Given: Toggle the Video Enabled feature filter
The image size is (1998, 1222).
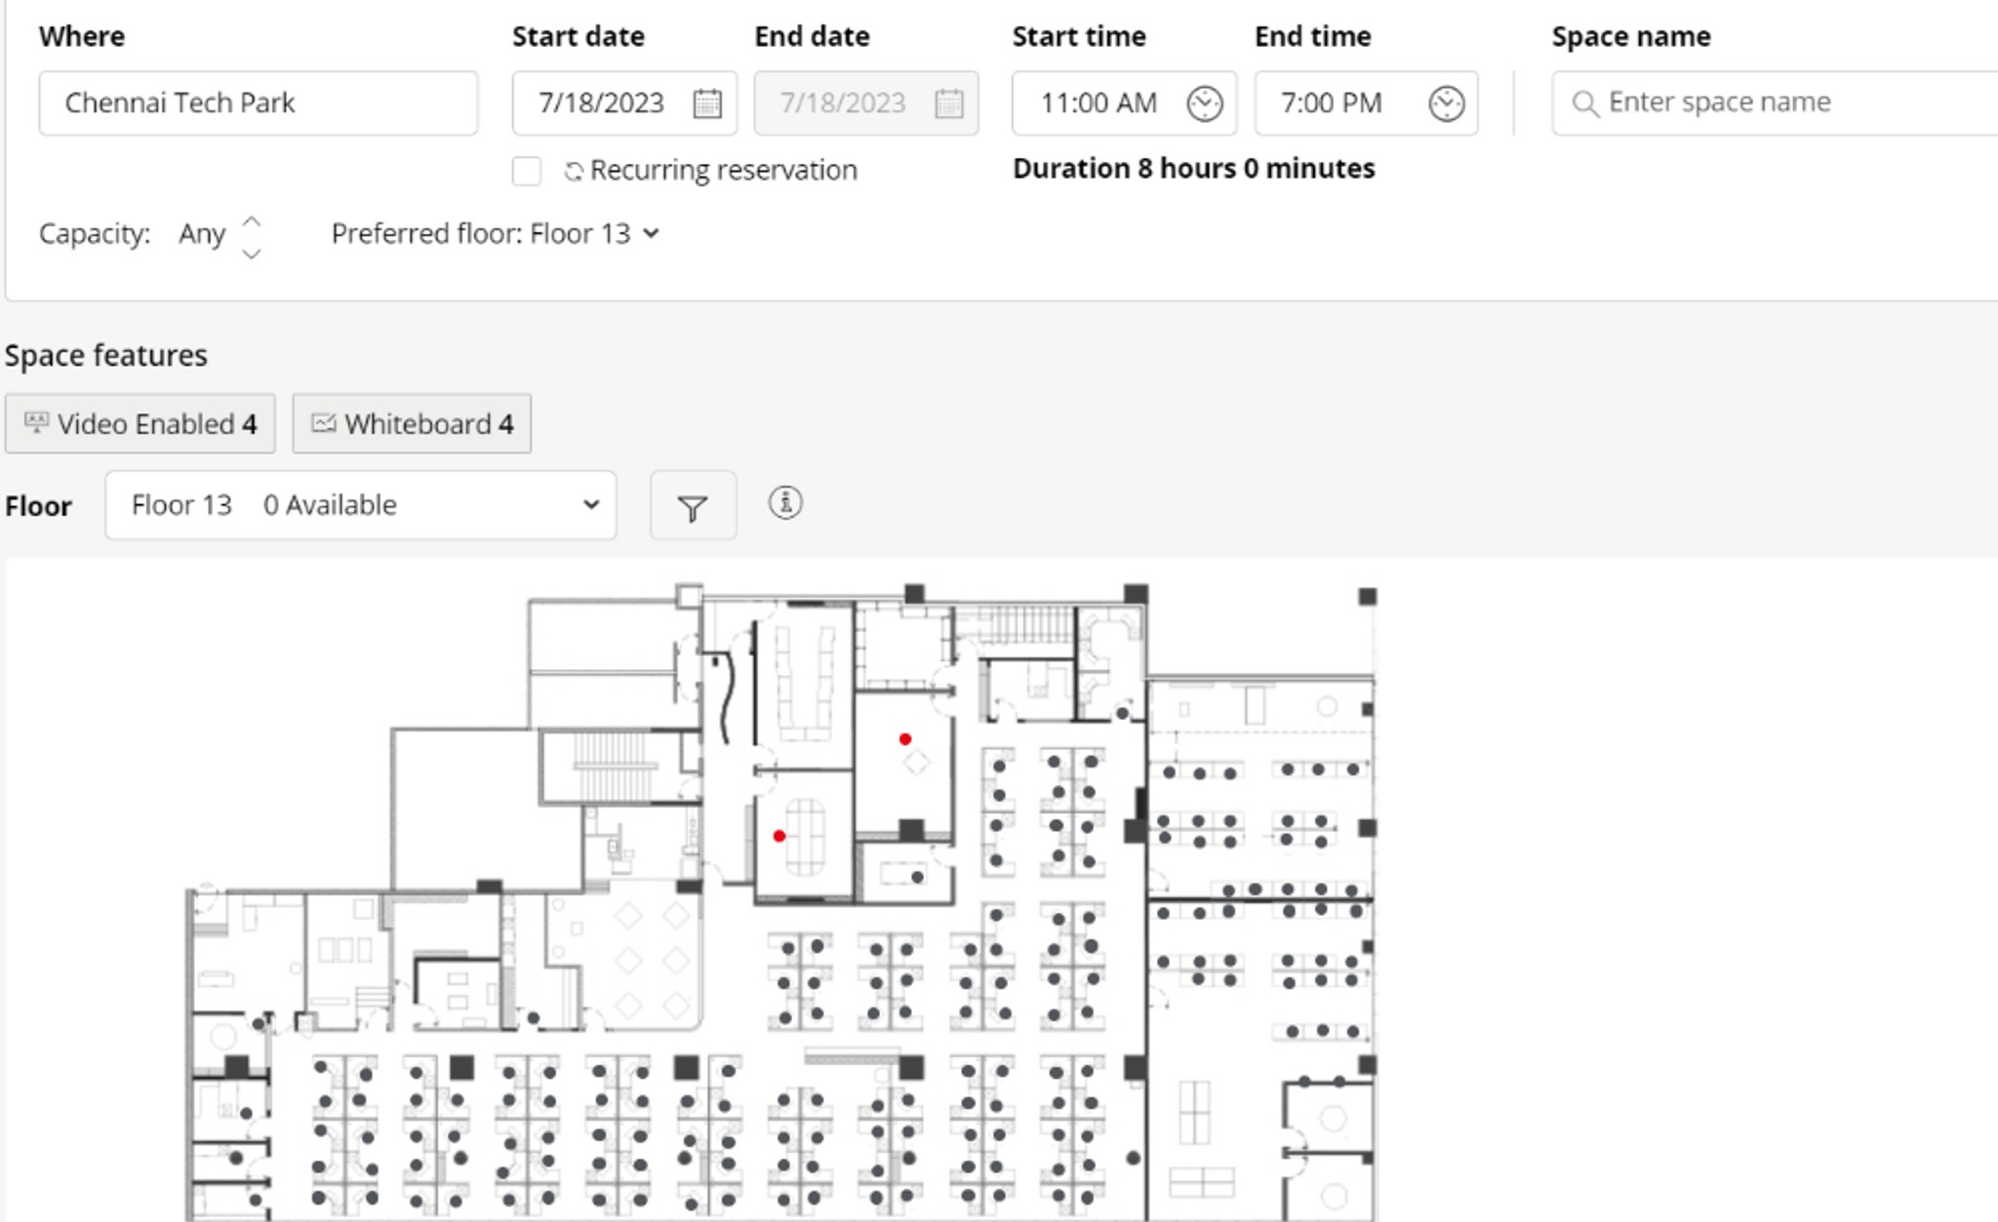Looking at the screenshot, I should (140, 423).
